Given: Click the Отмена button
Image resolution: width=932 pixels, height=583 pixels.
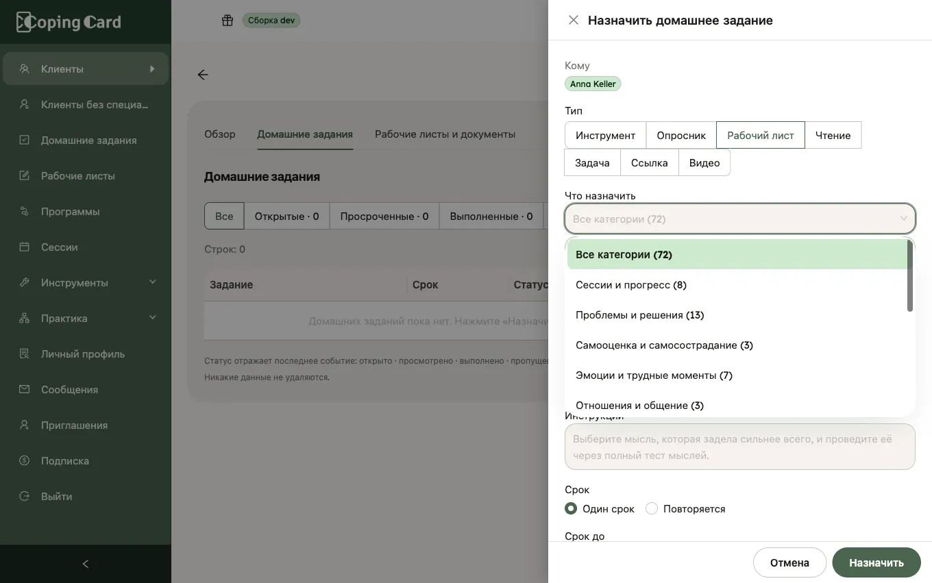Looking at the screenshot, I should (789, 562).
